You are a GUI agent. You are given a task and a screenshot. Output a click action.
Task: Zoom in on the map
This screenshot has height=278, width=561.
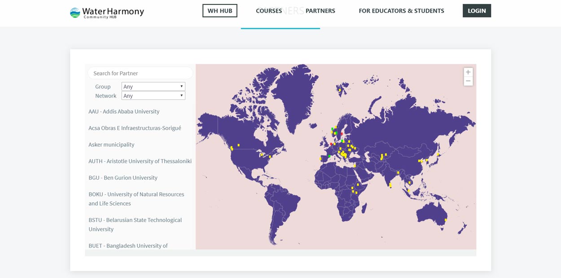[x=468, y=72]
